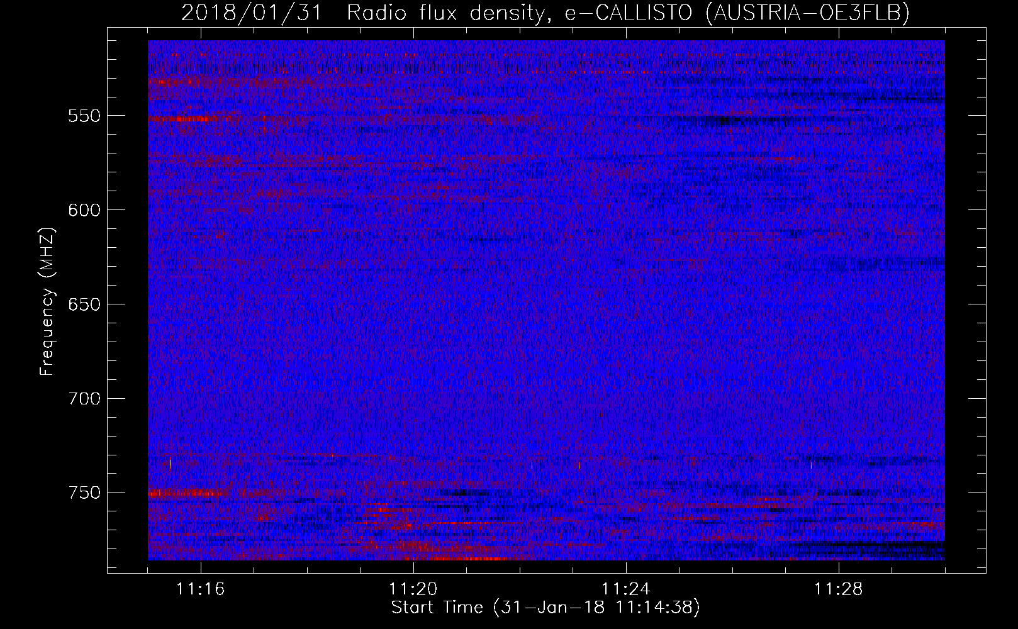Viewport: 1018px width, 629px height.
Task: Click the 600 frequency tick label
Action: (84, 210)
